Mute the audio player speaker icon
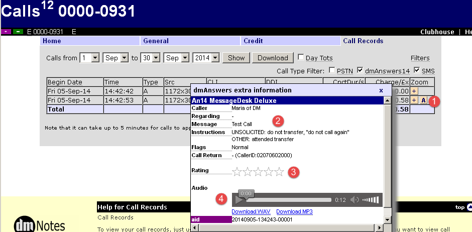The image size is (472, 232). point(355,200)
